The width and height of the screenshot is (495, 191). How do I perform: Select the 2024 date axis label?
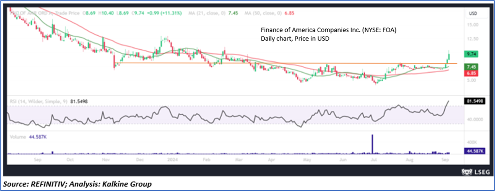pyautogui.click(x=172, y=160)
